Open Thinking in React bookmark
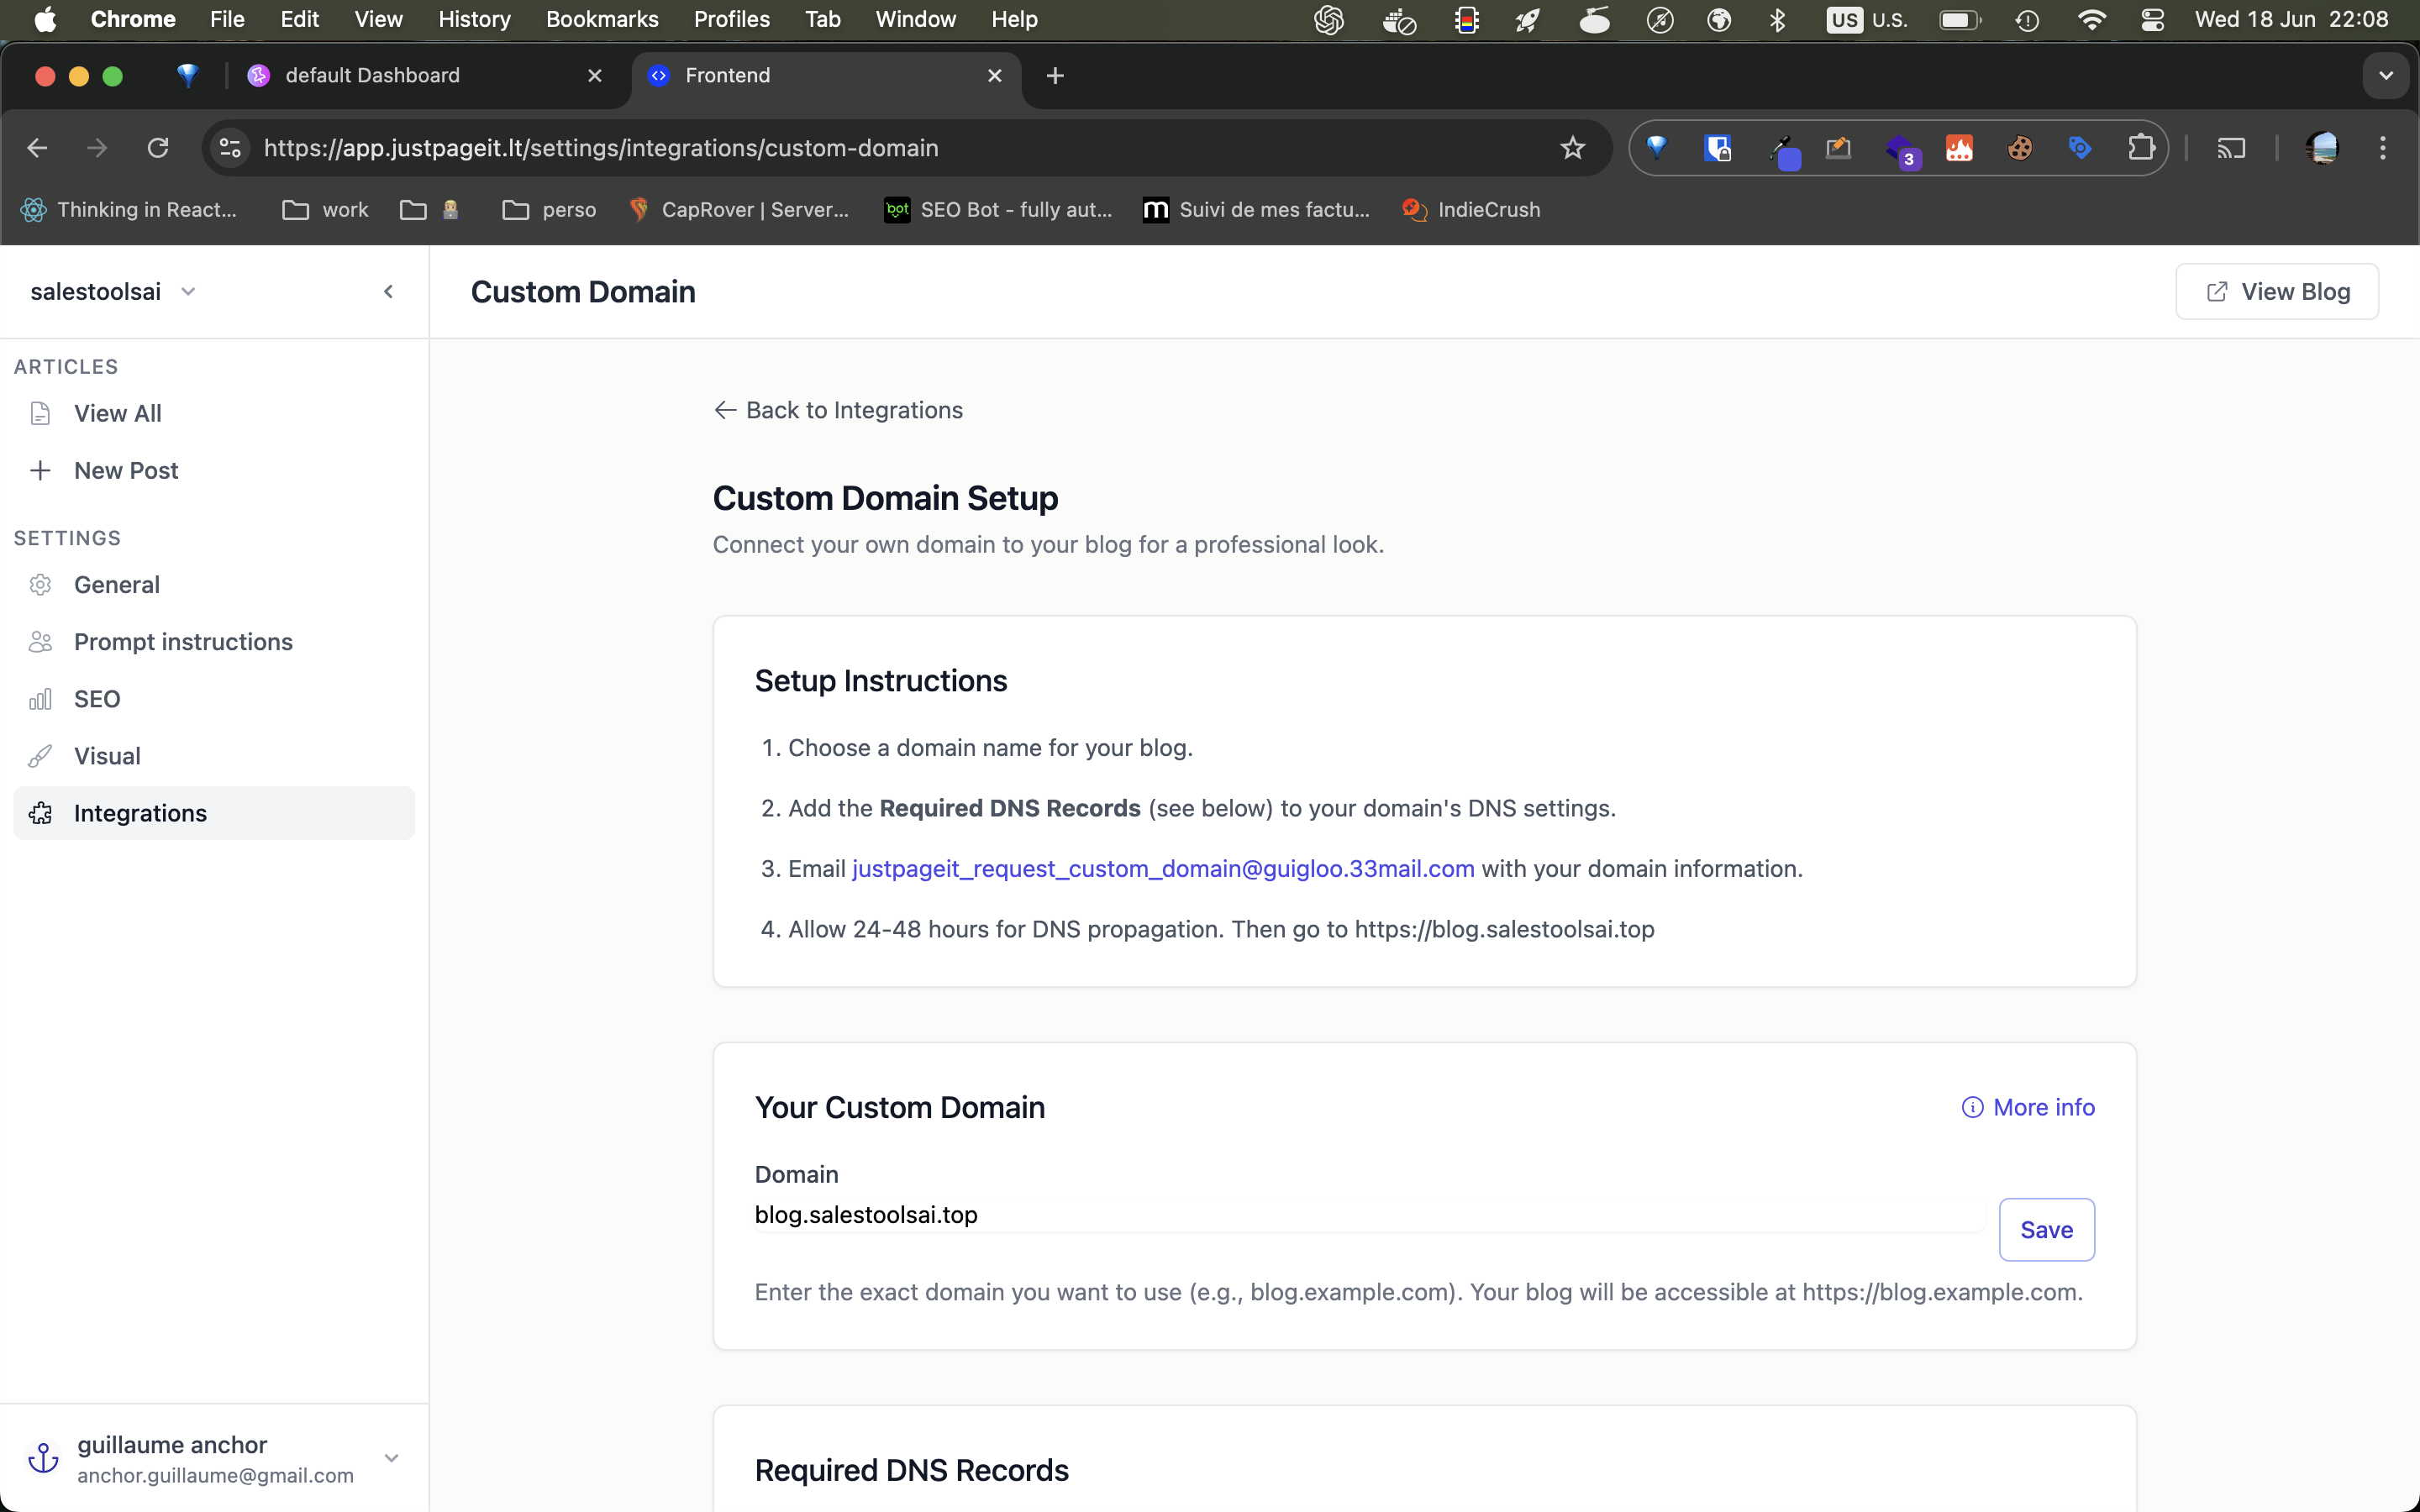The width and height of the screenshot is (2420, 1512). (x=129, y=210)
